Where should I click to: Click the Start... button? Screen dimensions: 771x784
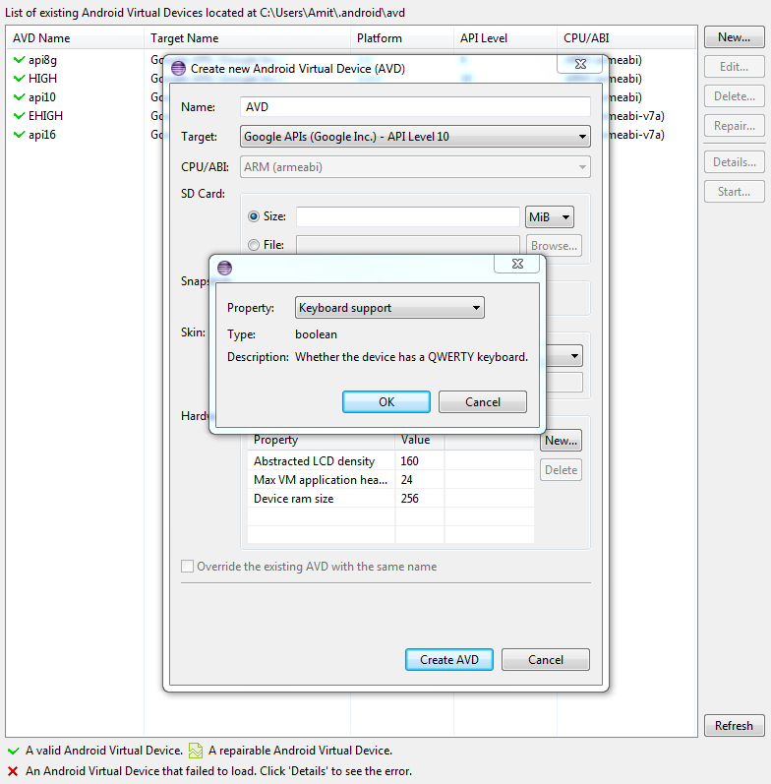point(734,192)
